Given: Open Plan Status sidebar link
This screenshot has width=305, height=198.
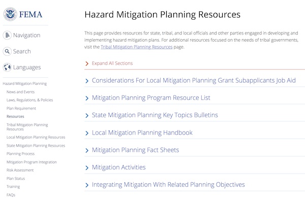Looking at the screenshot, I should [x=16, y=178].
